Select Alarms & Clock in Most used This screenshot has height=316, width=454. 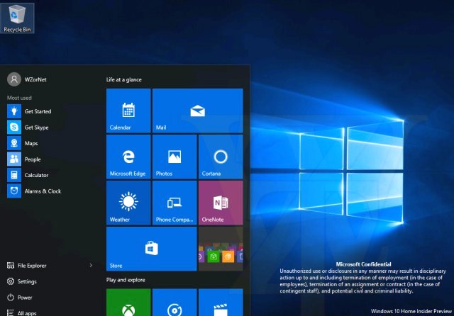tap(42, 191)
